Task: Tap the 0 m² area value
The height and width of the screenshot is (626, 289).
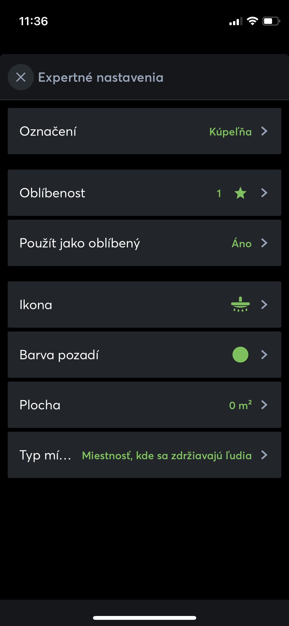Action: click(x=240, y=405)
